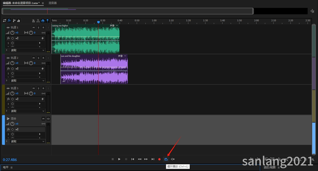
Task: Toggle snapping with the magnet icon
Action: tap(43, 21)
